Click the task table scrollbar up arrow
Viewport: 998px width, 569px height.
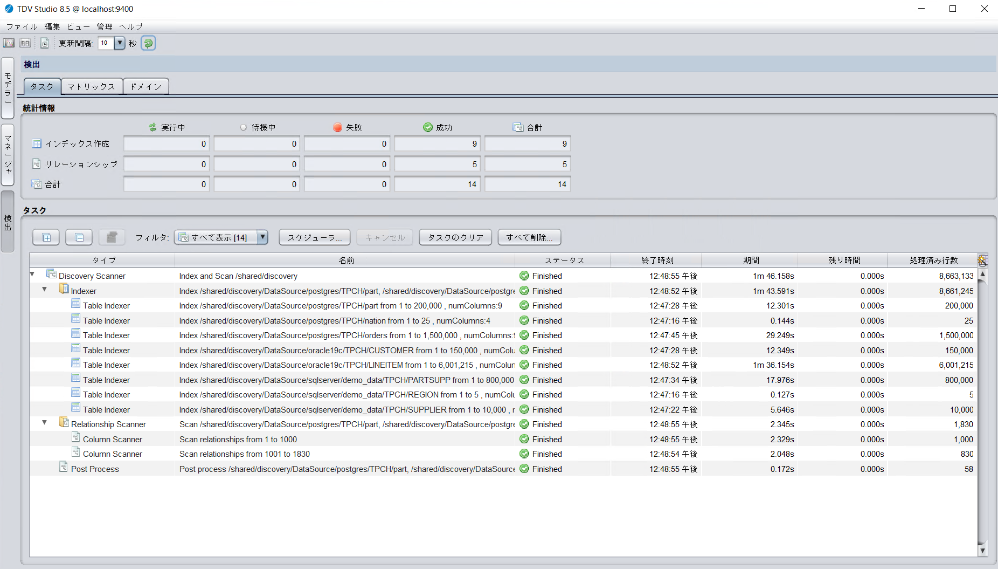click(x=983, y=274)
